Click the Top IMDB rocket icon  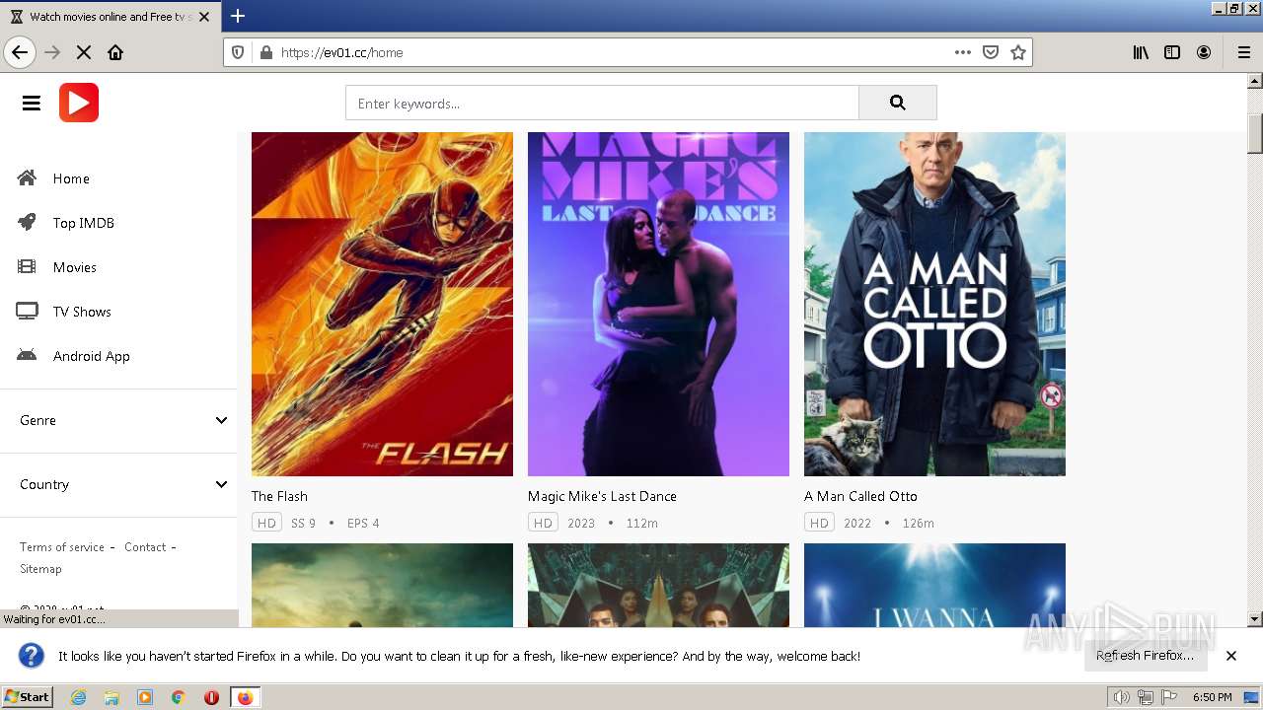[27, 223]
